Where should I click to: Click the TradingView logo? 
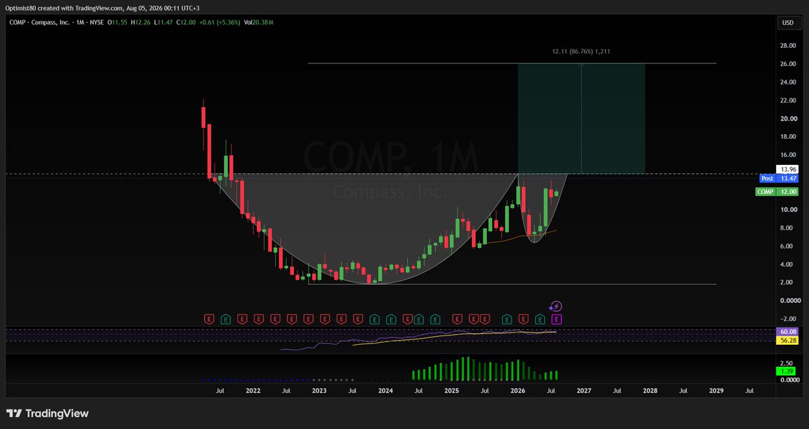(x=48, y=414)
